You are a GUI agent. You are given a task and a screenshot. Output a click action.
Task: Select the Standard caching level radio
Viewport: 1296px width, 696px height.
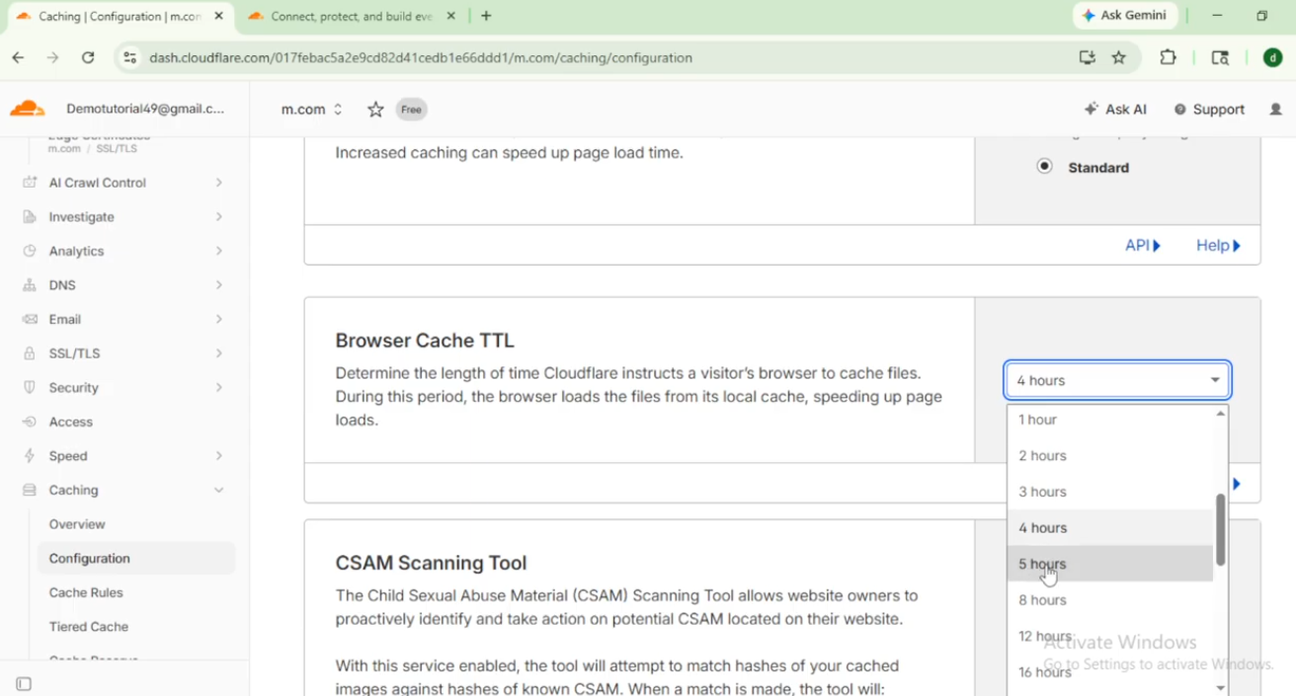coord(1044,167)
